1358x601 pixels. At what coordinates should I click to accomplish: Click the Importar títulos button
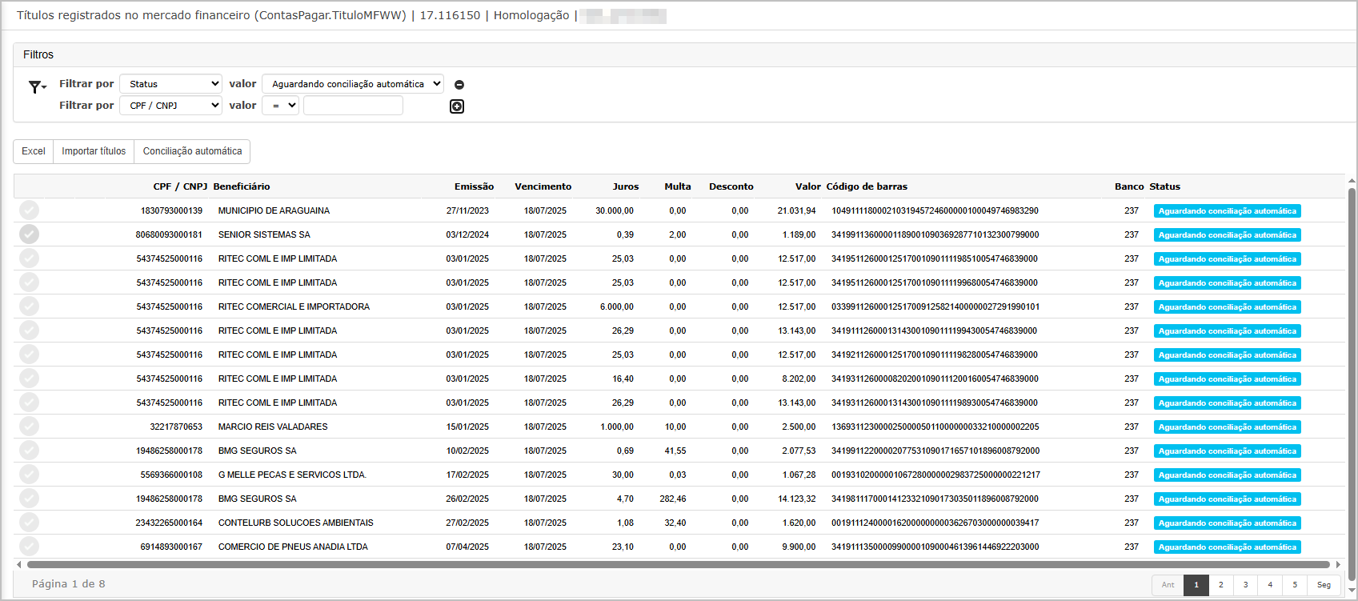(x=94, y=151)
